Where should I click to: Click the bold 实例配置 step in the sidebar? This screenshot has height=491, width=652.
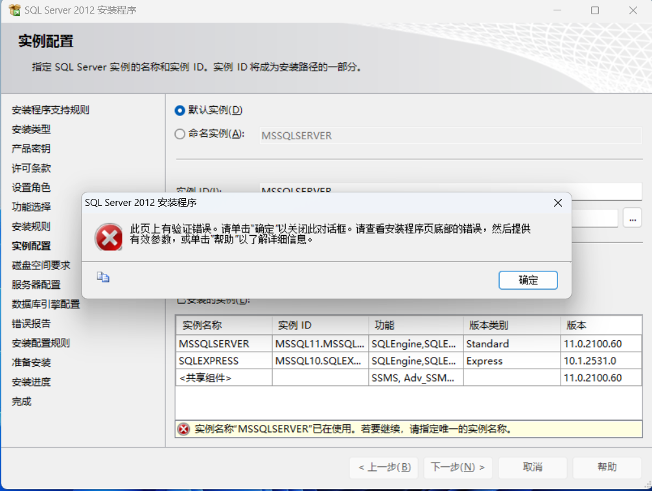31,245
